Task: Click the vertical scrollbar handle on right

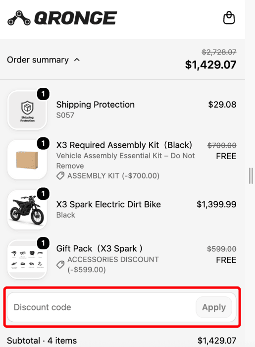Action: (251, 175)
